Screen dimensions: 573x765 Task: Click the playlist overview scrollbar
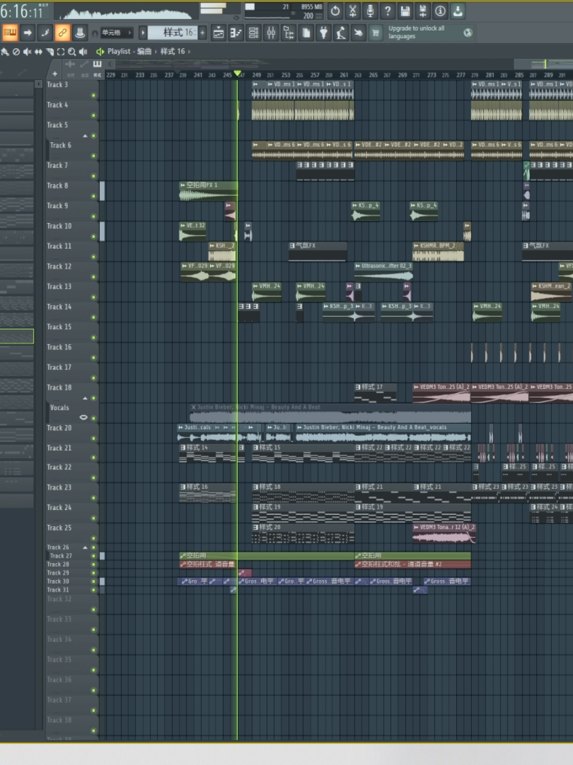[340, 63]
